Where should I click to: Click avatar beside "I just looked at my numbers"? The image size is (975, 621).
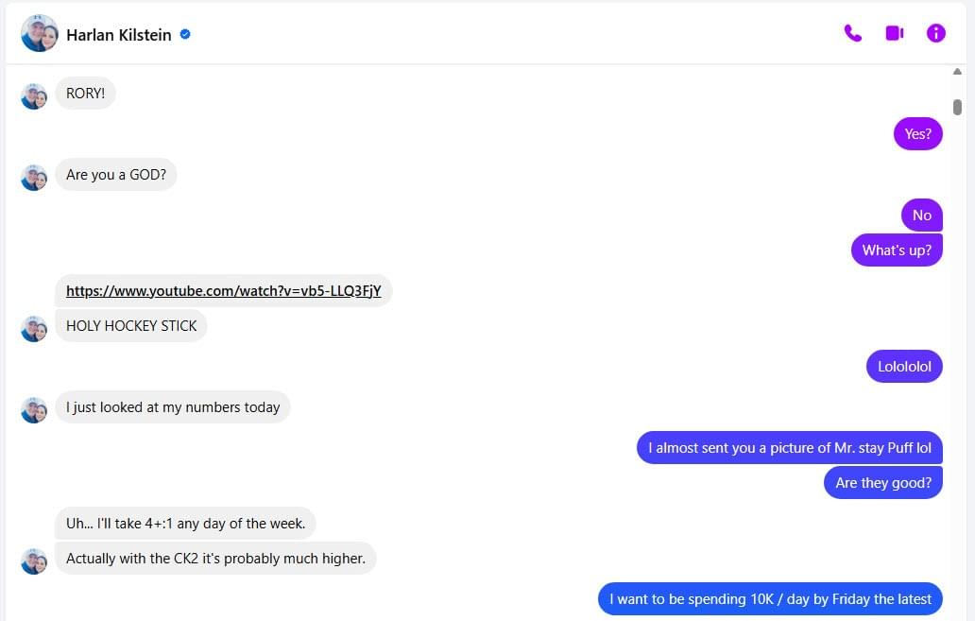(34, 410)
